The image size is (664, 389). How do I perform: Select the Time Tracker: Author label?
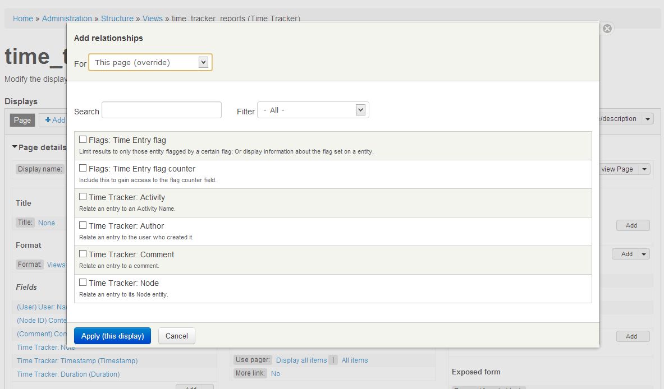coord(126,226)
